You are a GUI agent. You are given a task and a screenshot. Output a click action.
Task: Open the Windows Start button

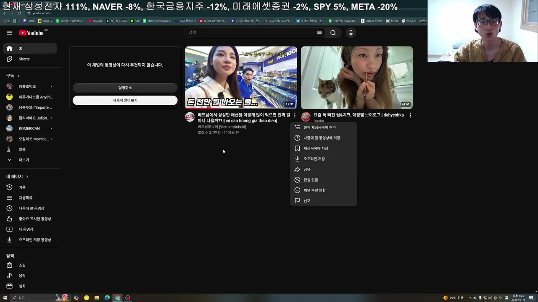click(5, 298)
